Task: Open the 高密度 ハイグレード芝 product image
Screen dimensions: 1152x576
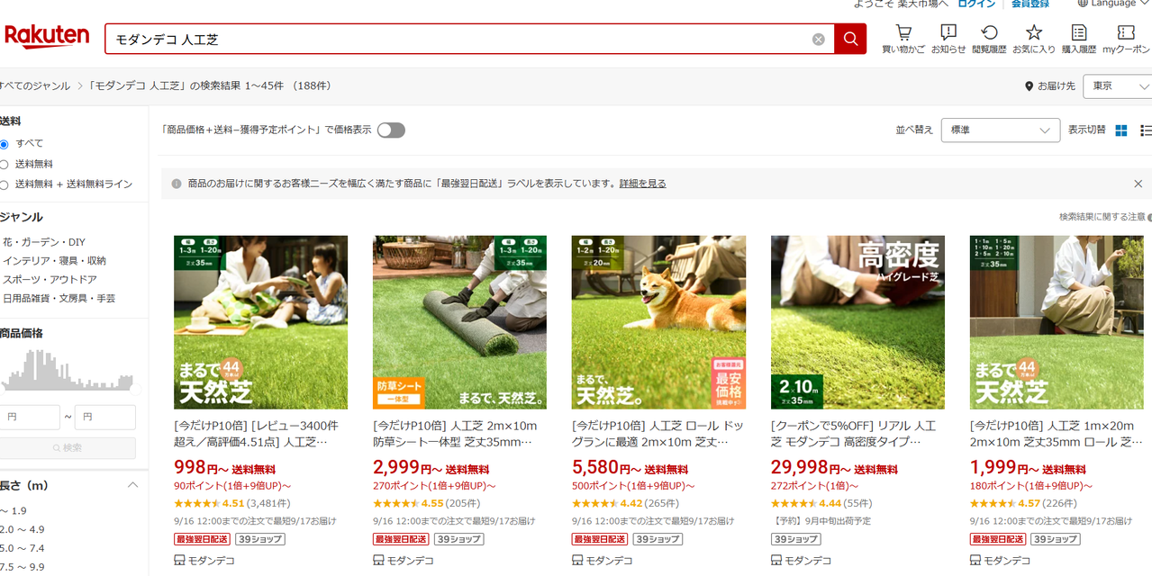Action: point(857,323)
